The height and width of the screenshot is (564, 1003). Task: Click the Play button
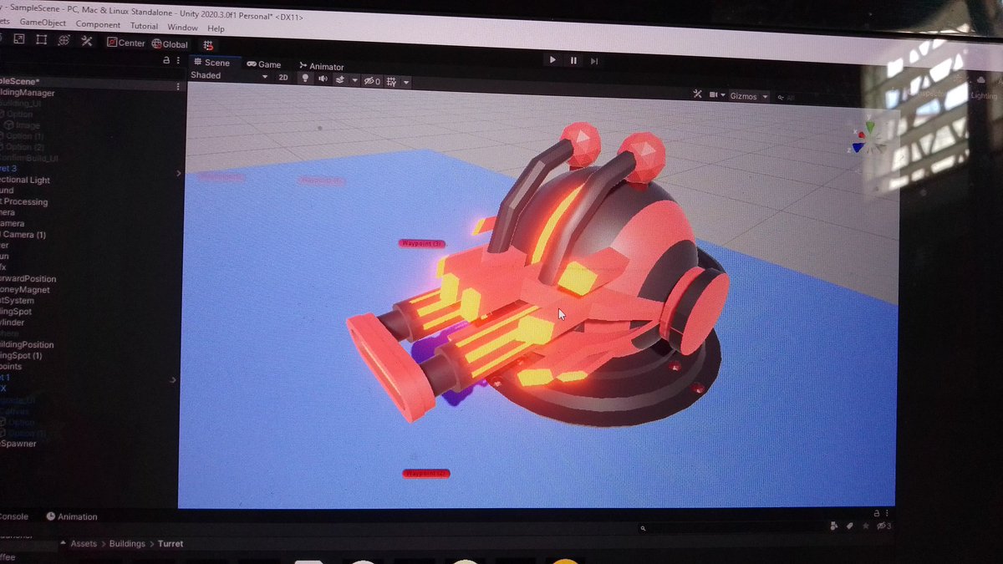(x=552, y=60)
